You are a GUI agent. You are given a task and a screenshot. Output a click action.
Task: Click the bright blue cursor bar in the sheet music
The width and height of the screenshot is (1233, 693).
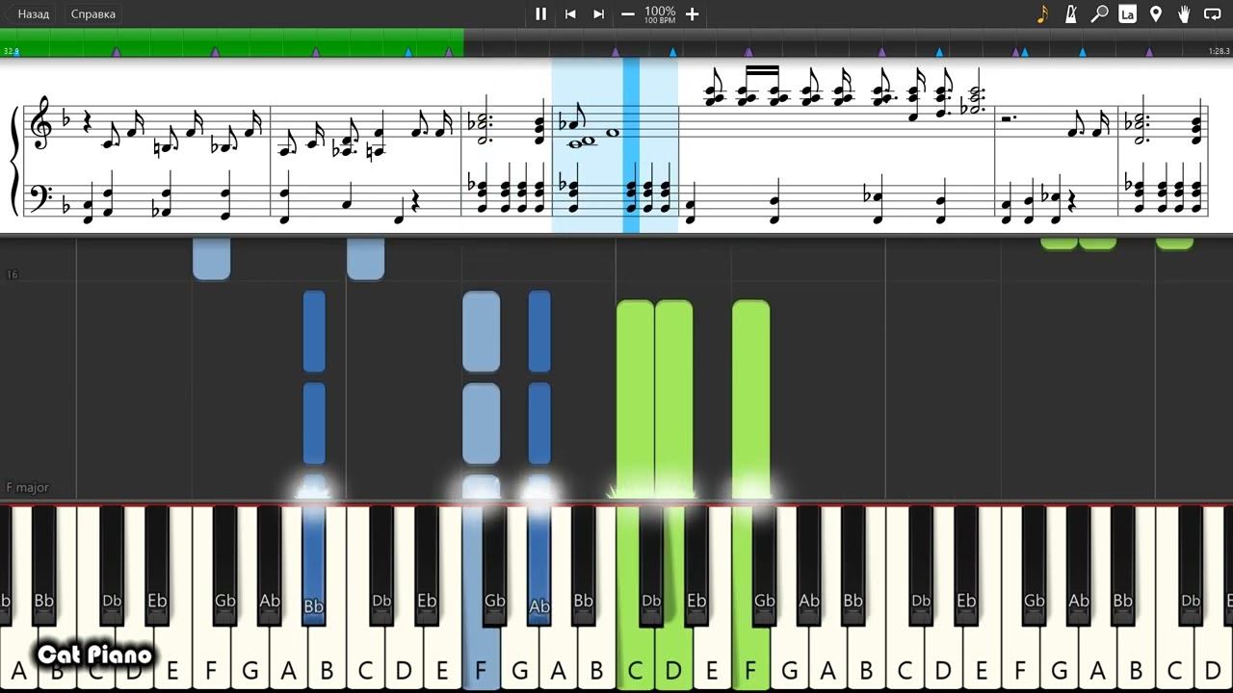click(x=631, y=144)
